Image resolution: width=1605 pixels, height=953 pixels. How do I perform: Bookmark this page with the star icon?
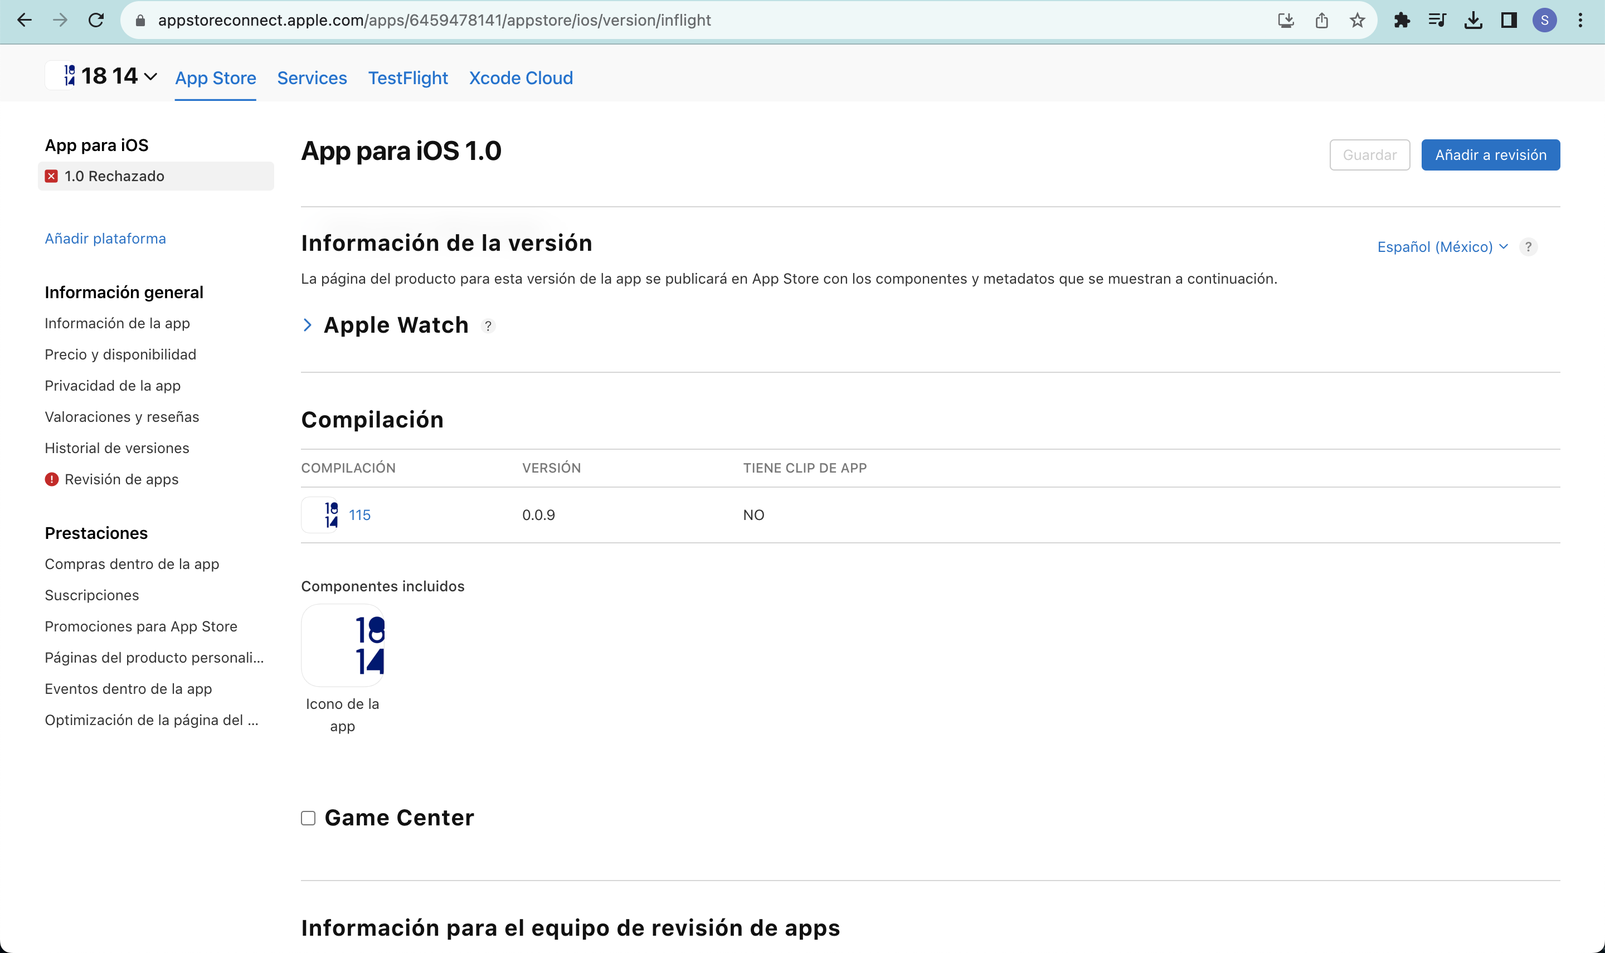click(1356, 21)
